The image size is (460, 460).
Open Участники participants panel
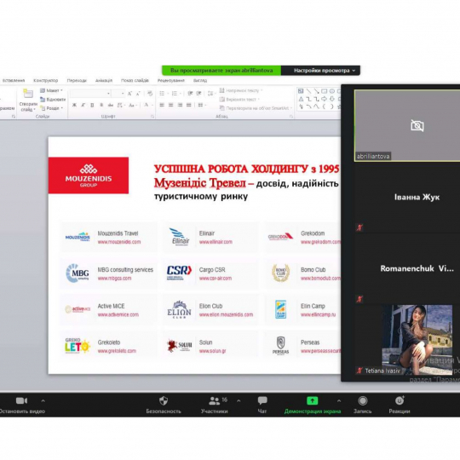(215, 405)
